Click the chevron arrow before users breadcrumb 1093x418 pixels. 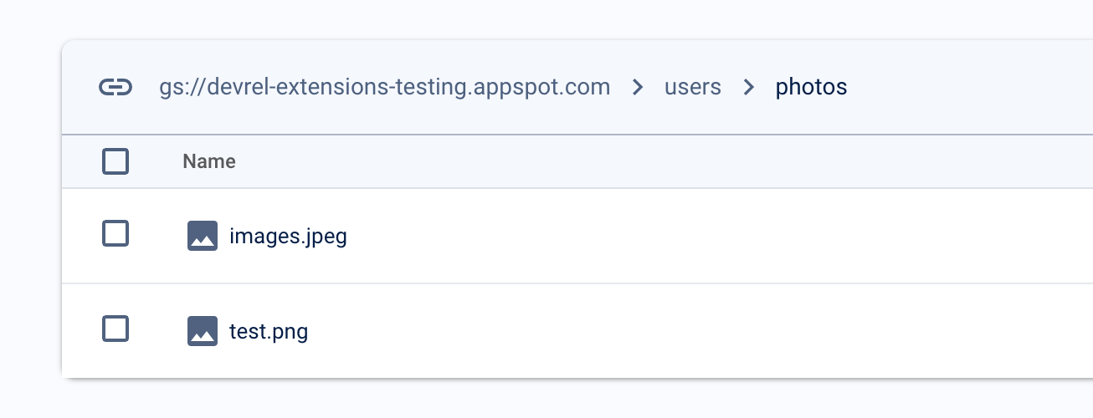tap(638, 87)
